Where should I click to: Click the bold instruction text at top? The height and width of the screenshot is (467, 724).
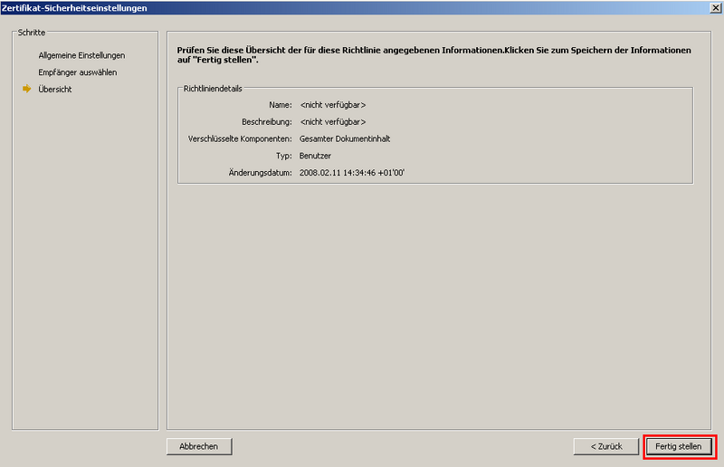[434, 53]
